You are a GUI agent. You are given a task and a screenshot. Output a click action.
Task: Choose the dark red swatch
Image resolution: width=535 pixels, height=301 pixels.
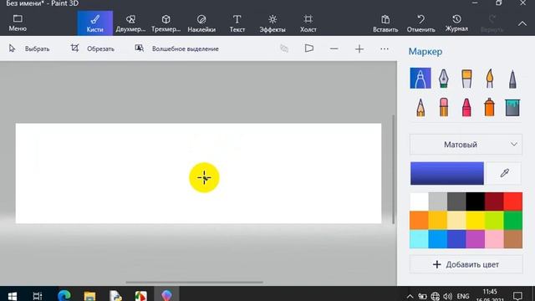[494, 202]
